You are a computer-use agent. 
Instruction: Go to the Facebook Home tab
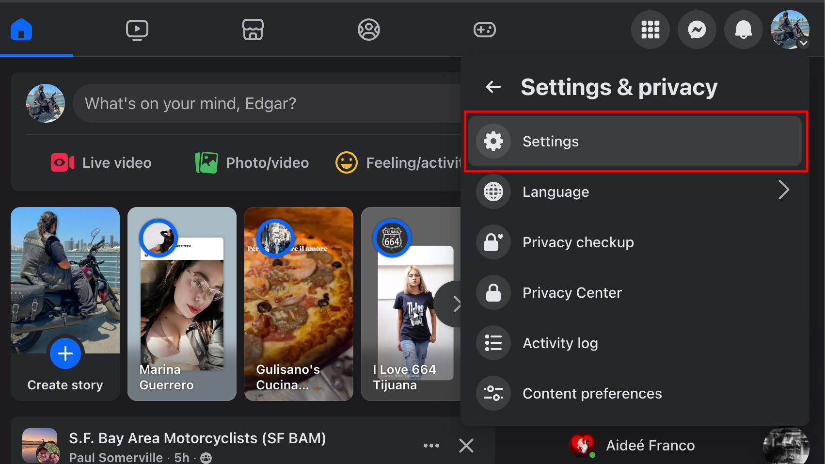(21, 30)
